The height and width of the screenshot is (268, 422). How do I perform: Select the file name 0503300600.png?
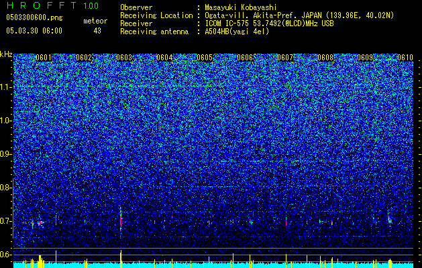(34, 17)
